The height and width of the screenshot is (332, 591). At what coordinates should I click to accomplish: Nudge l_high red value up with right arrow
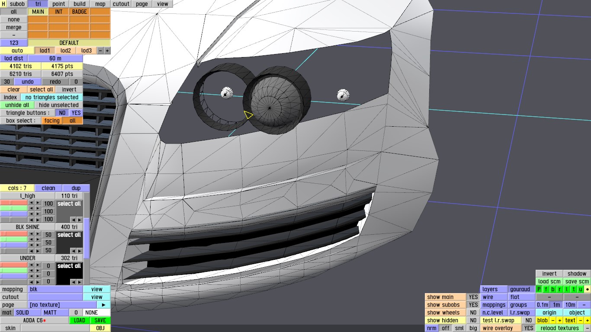[x=38, y=203]
